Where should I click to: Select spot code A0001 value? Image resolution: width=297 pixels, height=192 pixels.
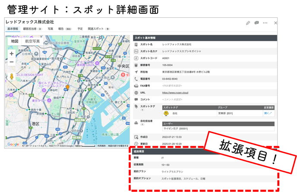click(x=165, y=58)
